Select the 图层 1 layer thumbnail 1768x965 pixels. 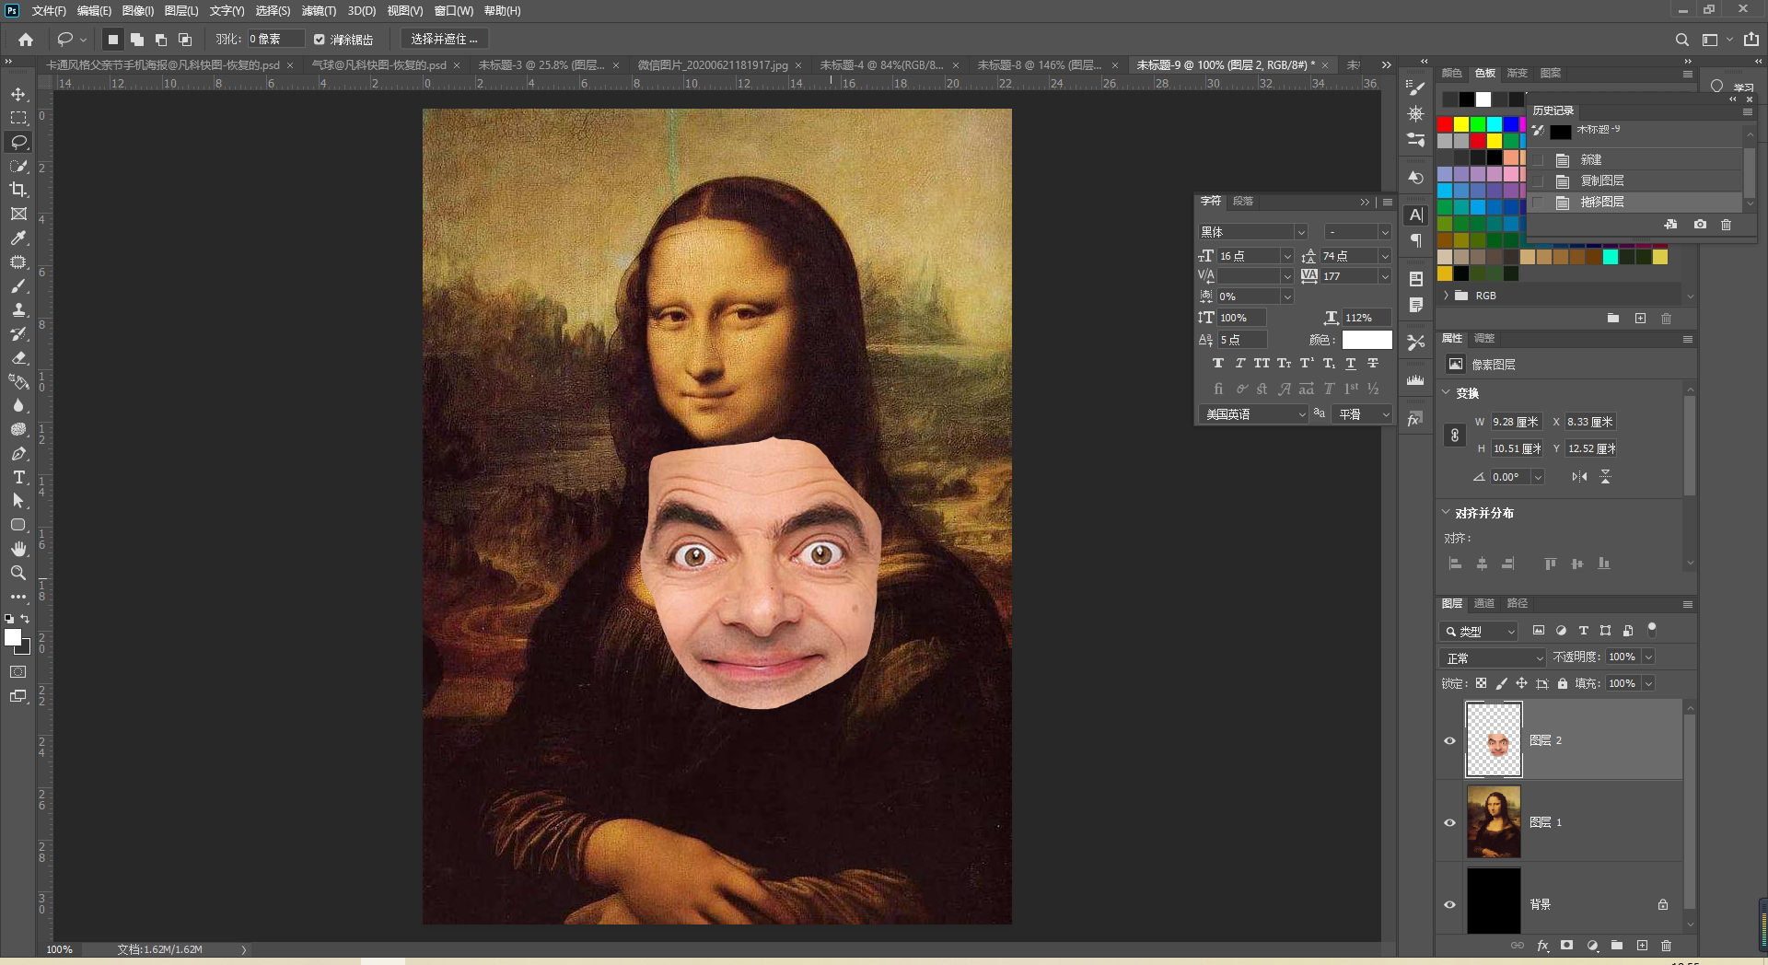pos(1493,821)
